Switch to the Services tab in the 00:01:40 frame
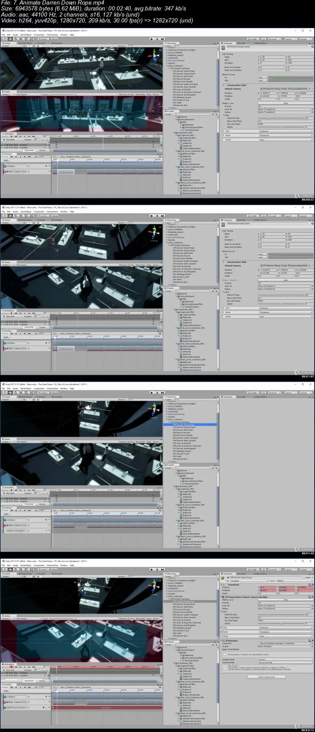The image size is (315, 732). [x=241, y=397]
